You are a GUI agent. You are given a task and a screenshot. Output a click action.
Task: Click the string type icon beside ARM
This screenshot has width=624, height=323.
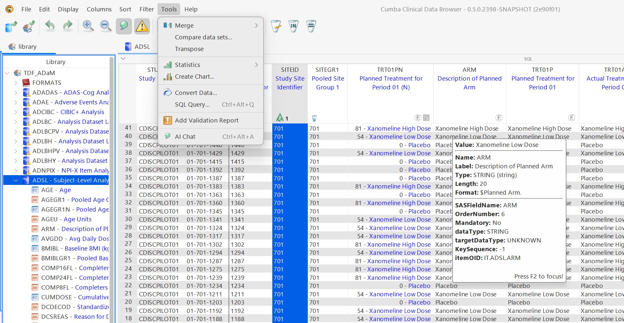pos(35,229)
